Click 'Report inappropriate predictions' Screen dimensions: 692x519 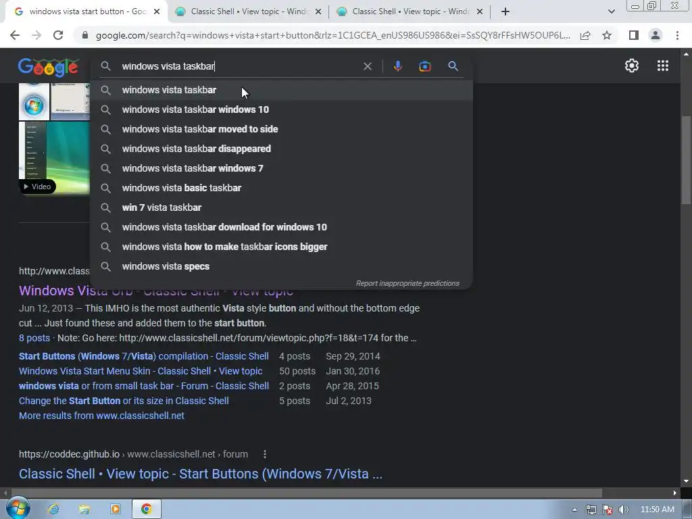[407, 283]
